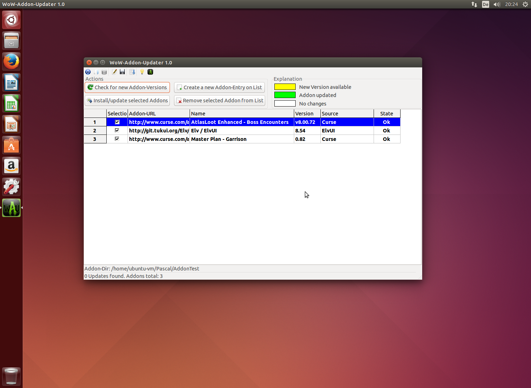
Task: Click the list download arrow toolbar icon
Action: (132, 72)
